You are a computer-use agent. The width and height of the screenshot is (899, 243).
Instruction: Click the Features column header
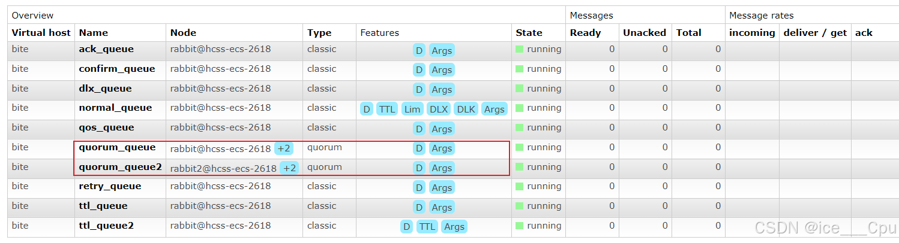(x=379, y=33)
